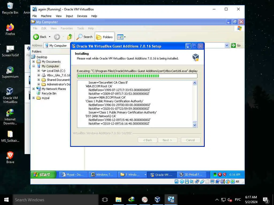Open Explorer Tools menu
This screenshot has height=205, width=274.
(80, 28)
